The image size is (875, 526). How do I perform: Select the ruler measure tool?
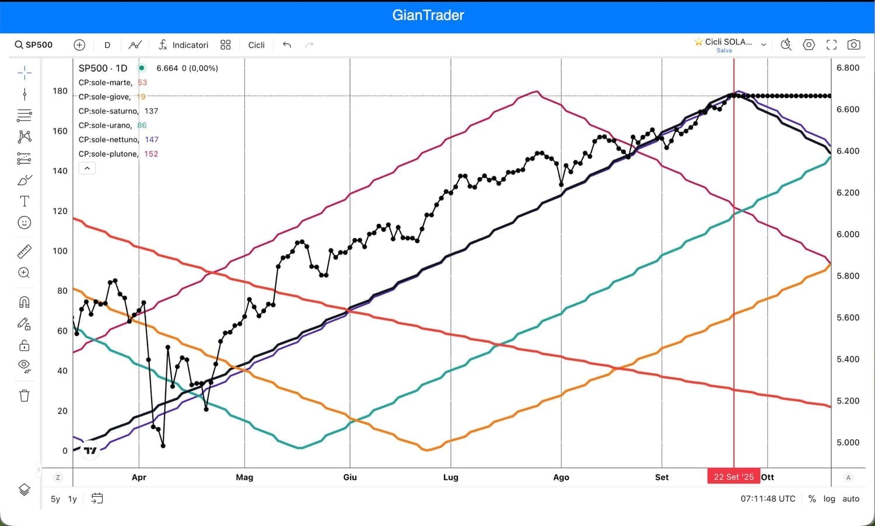pyautogui.click(x=24, y=251)
